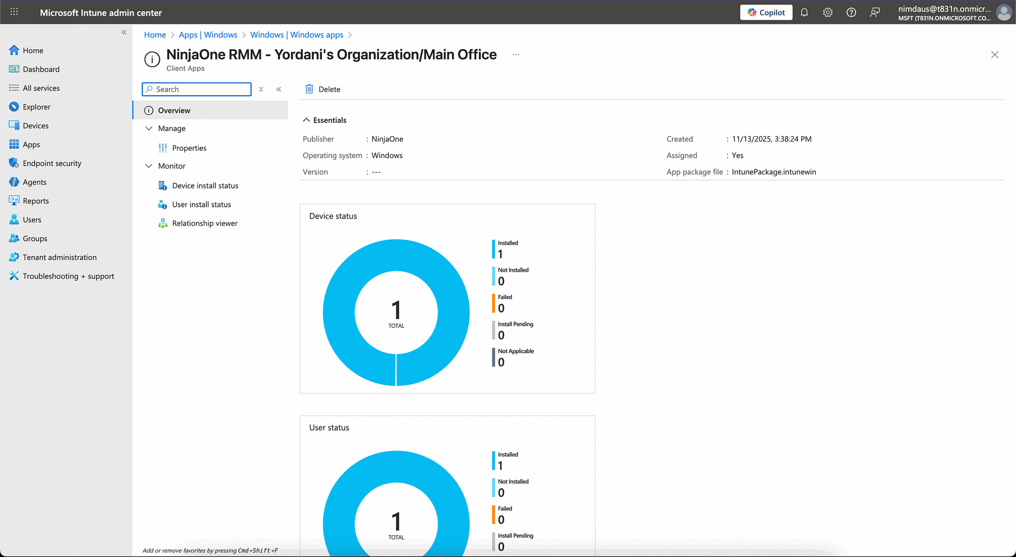Image resolution: width=1016 pixels, height=557 pixels.
Task: Click the Delete trash icon
Action: 310,89
